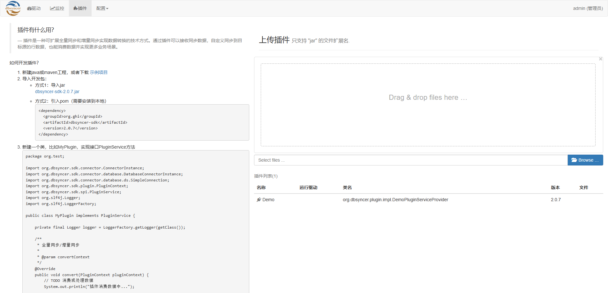
Task: Click the pom dependency code block
Action: [142, 122]
